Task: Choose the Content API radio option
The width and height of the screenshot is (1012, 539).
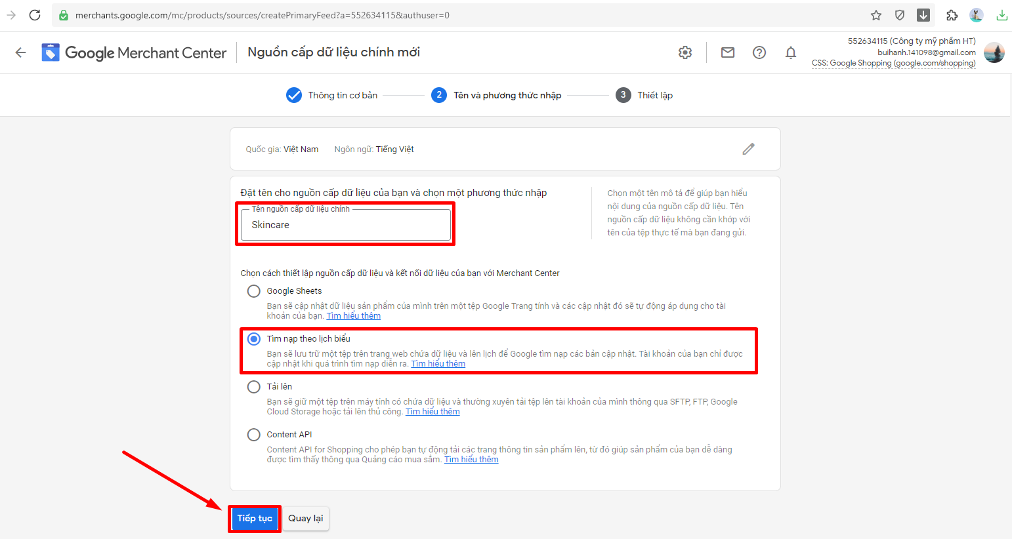Action: [254, 435]
